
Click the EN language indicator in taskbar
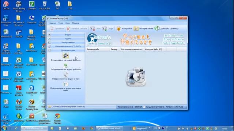(156, 128)
